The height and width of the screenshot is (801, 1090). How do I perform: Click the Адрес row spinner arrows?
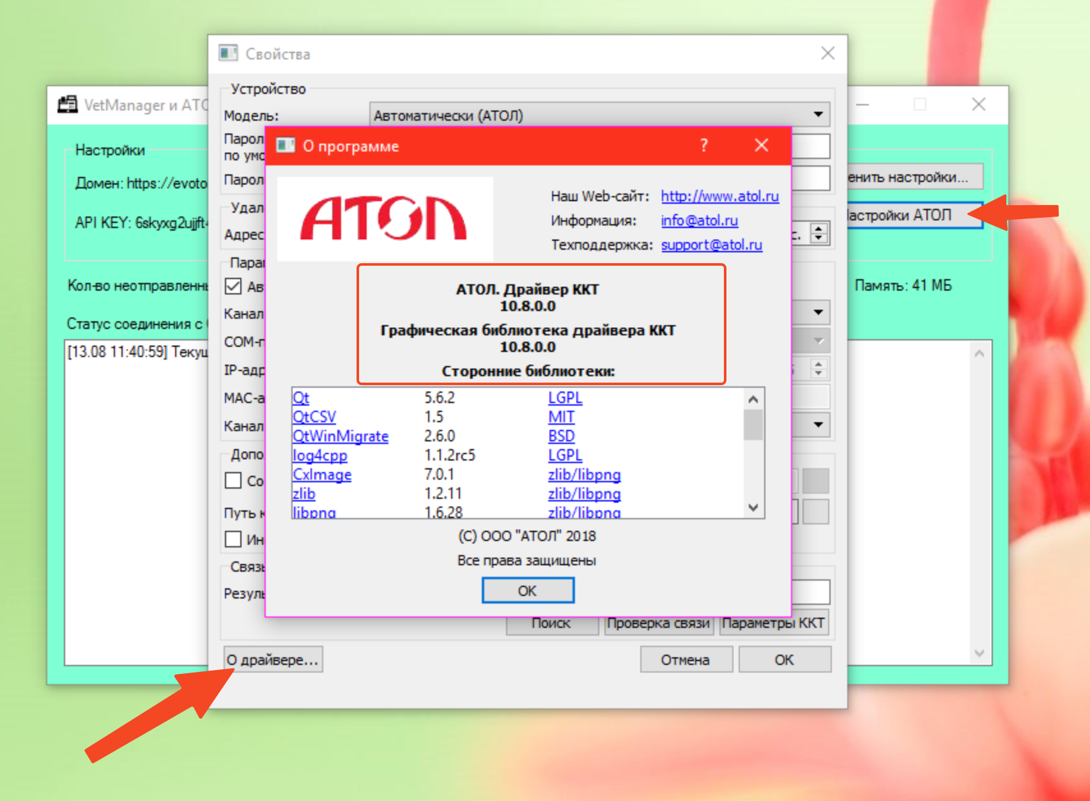click(x=818, y=233)
